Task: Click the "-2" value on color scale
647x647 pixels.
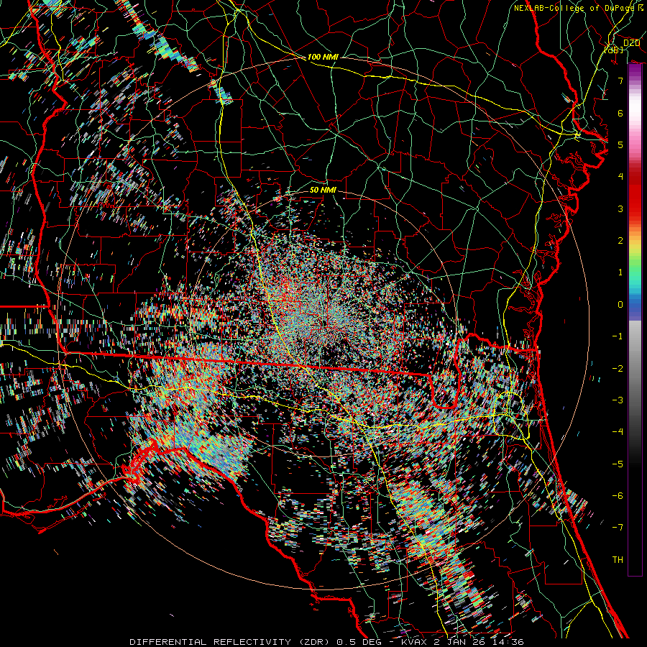Action: coord(618,369)
